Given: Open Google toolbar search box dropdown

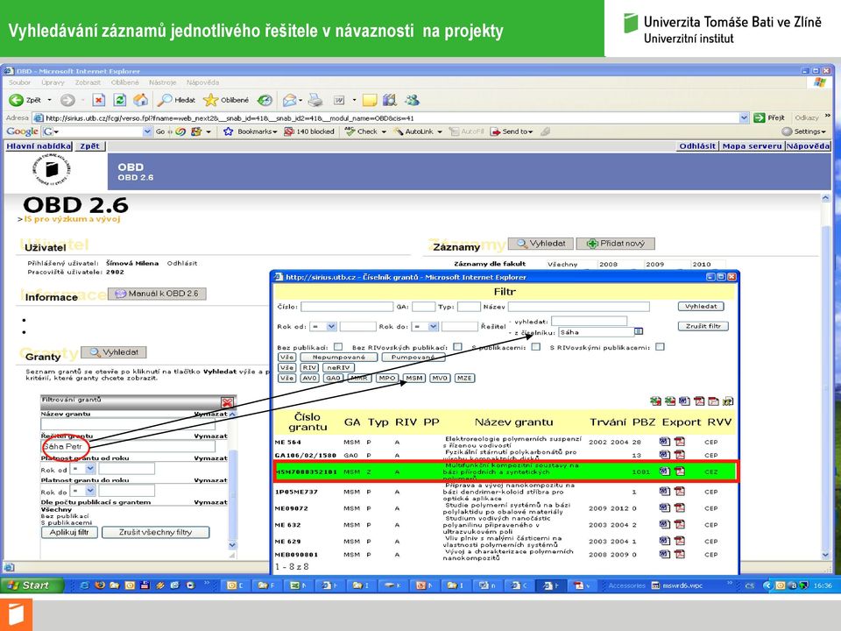Looking at the screenshot, I should pyautogui.click(x=147, y=131).
